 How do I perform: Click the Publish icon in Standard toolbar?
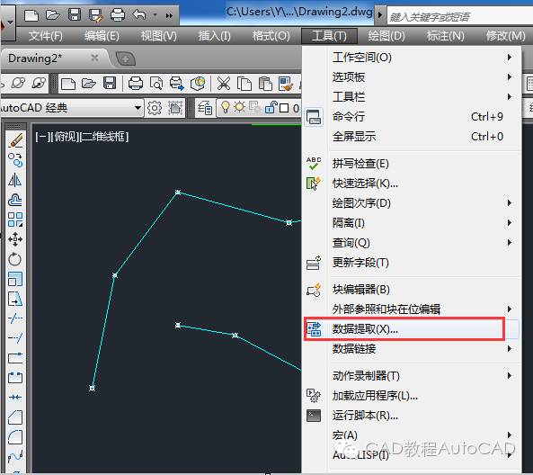coord(177,84)
